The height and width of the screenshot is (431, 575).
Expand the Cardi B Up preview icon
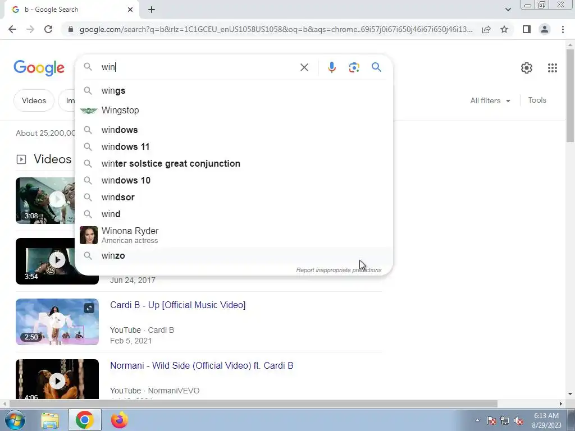89,308
